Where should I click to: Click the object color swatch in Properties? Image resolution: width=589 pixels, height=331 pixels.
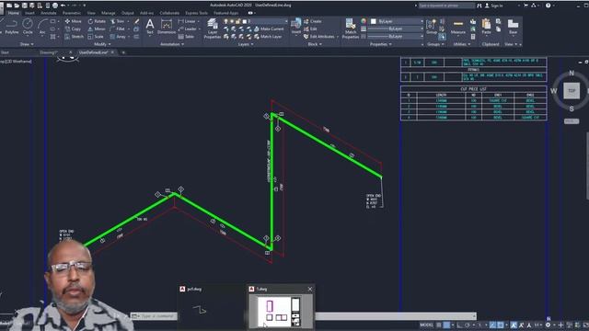[373, 21]
